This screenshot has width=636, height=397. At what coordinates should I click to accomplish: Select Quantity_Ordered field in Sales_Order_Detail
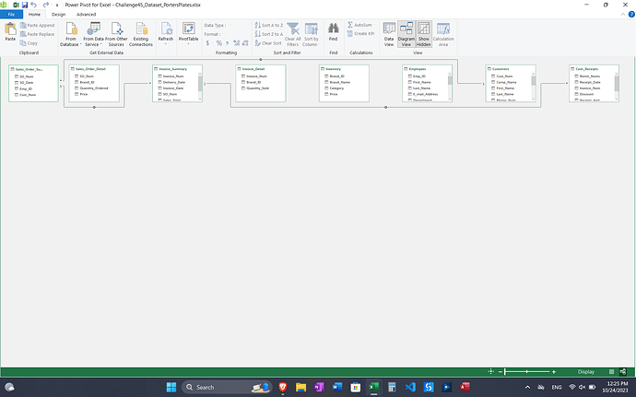click(x=94, y=88)
